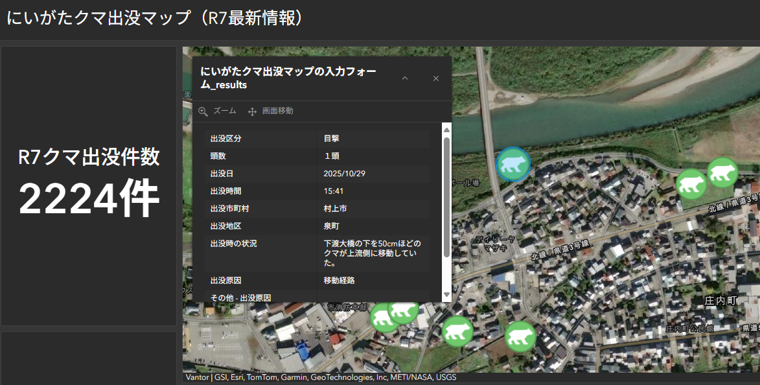The width and height of the screenshot is (760, 385).
Task: Click the bear marker closest to 庄内町公民館 label
Action: point(520,336)
